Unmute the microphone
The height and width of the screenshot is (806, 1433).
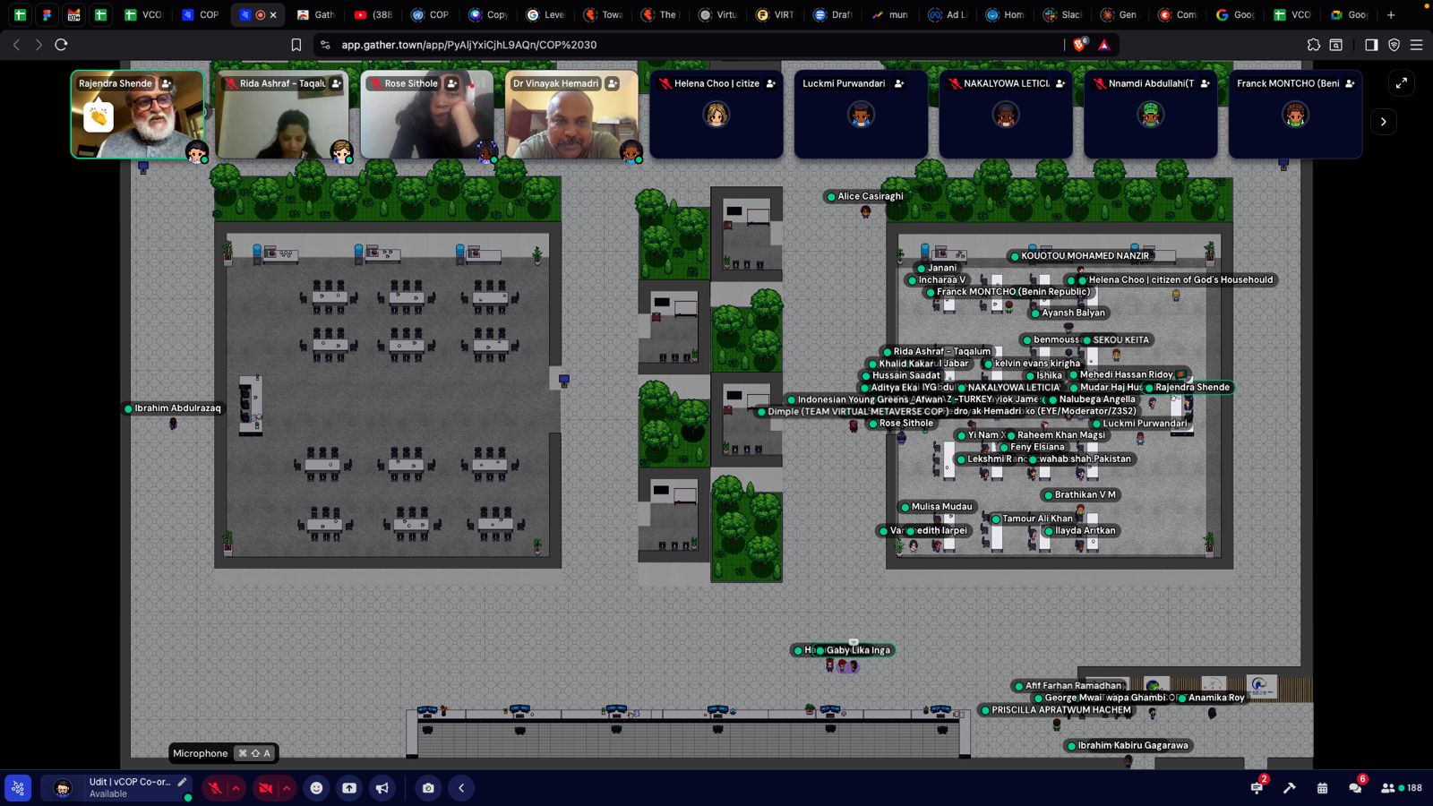tap(215, 788)
